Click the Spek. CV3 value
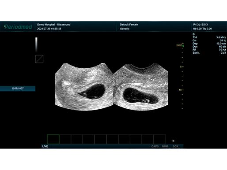 click(223, 53)
